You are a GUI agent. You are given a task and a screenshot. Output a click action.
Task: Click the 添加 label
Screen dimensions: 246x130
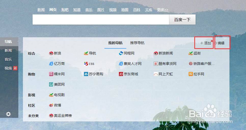pyautogui.click(x=207, y=43)
